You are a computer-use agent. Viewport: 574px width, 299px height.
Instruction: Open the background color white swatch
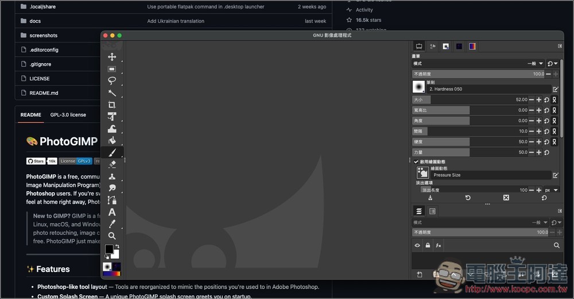[x=116, y=255]
